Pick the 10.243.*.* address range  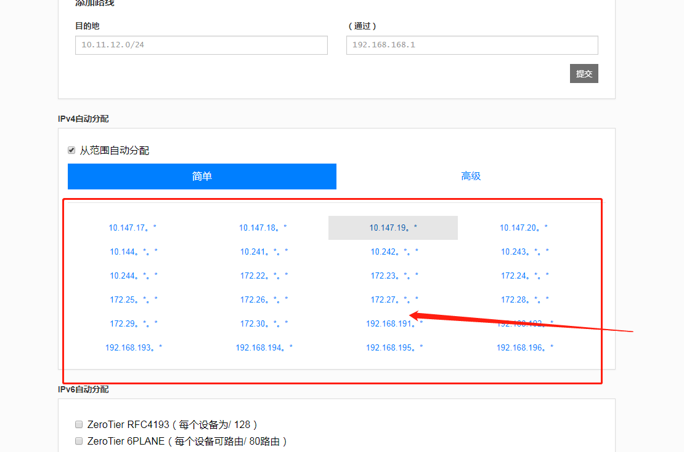[x=524, y=252]
